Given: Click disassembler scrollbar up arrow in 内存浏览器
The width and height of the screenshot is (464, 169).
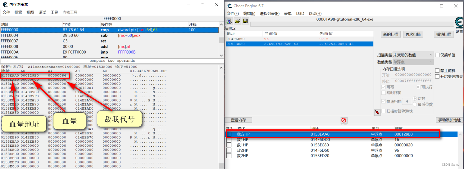Looking at the screenshot, I should (221, 24).
